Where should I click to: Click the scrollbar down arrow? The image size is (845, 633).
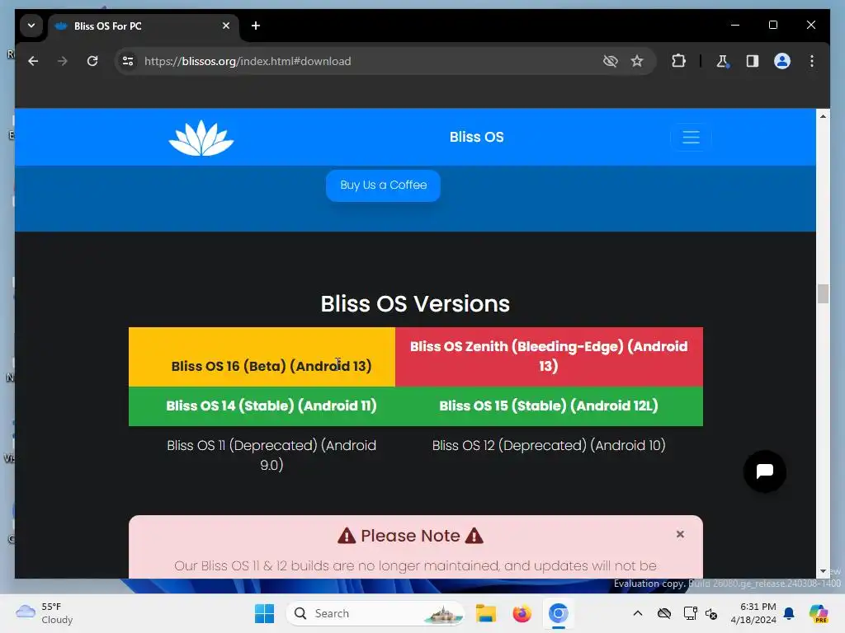point(823,571)
